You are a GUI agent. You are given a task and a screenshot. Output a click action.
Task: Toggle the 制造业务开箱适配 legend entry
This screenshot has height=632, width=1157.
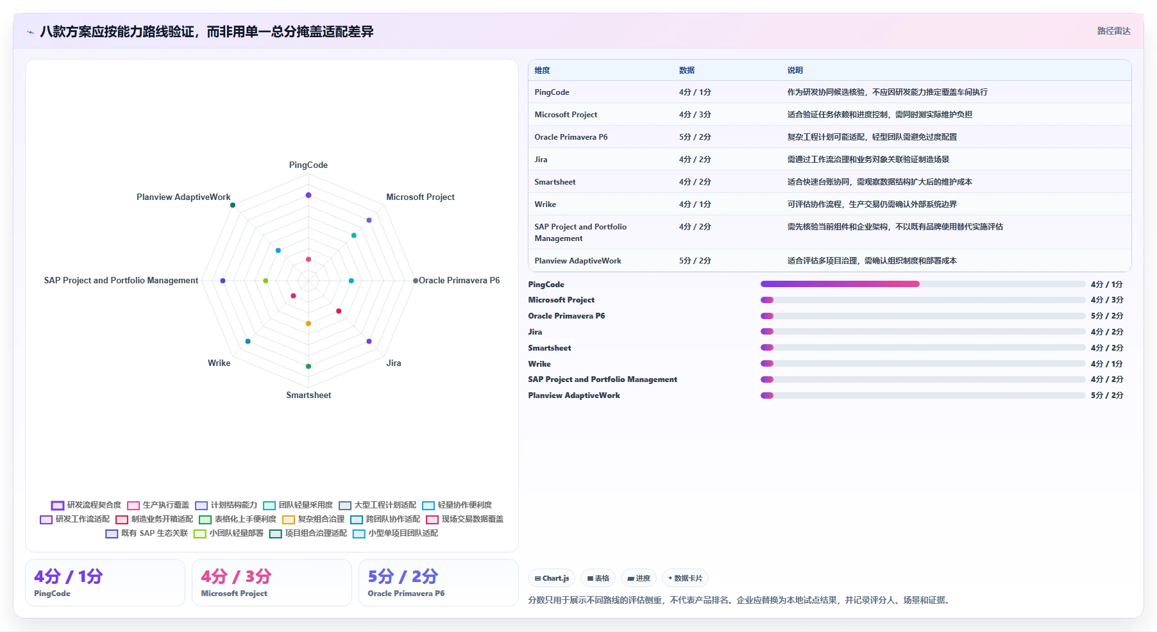click(155, 519)
